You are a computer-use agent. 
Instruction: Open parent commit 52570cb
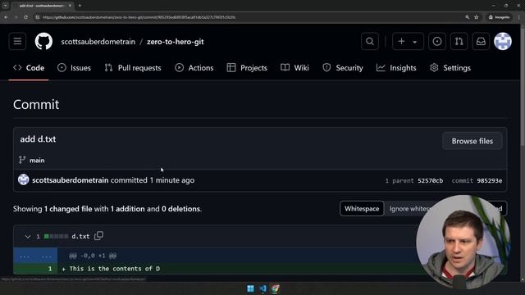[x=430, y=180]
